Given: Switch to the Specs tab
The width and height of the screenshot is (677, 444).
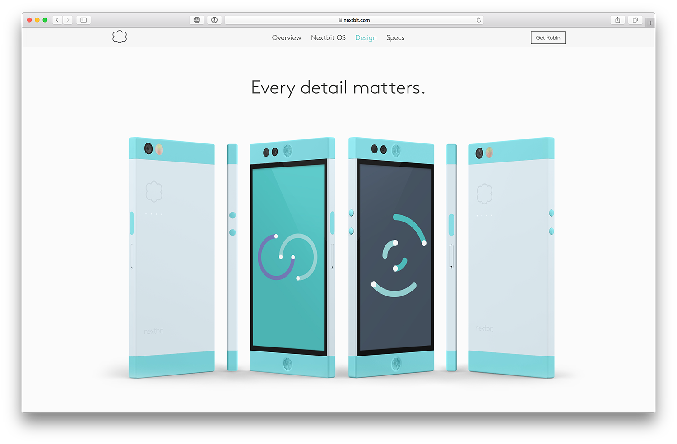Looking at the screenshot, I should point(395,38).
